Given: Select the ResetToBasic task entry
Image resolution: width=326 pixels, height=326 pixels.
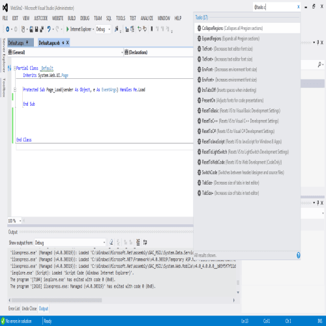Looking at the screenshot, I should [x=247, y=111].
